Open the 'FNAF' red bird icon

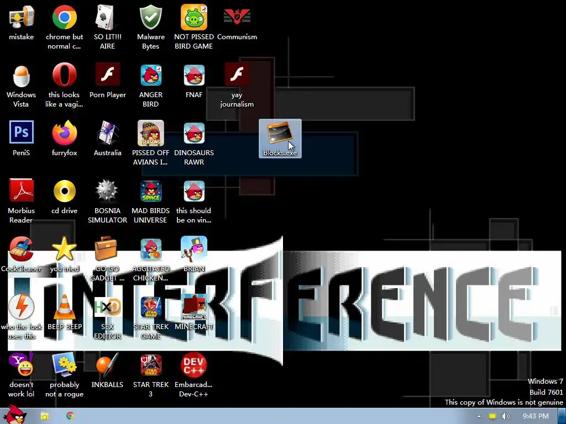[x=194, y=75]
